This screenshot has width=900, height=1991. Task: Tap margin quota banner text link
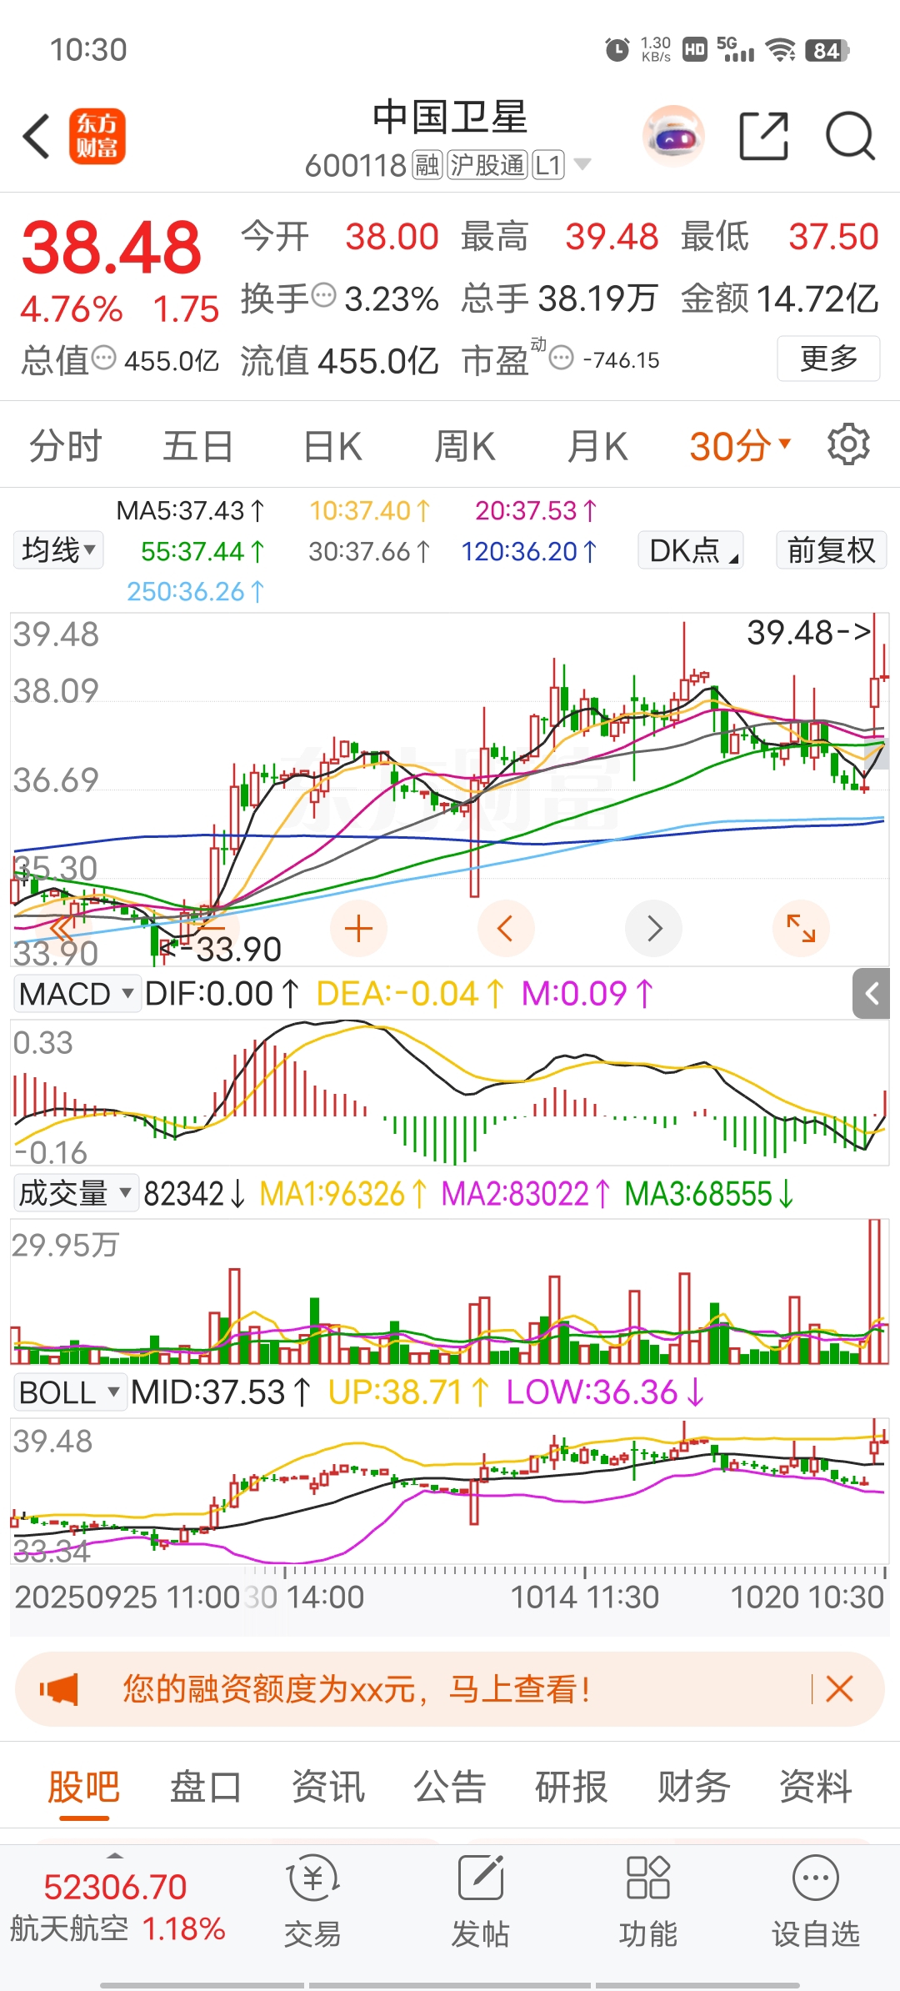click(x=357, y=1689)
